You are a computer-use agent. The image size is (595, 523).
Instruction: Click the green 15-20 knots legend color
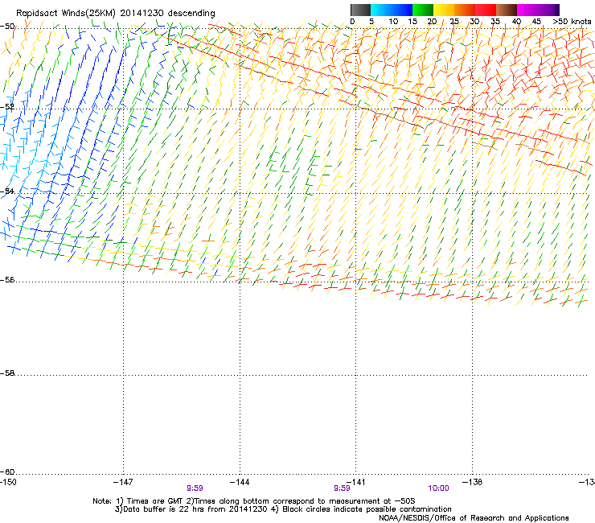(423, 10)
